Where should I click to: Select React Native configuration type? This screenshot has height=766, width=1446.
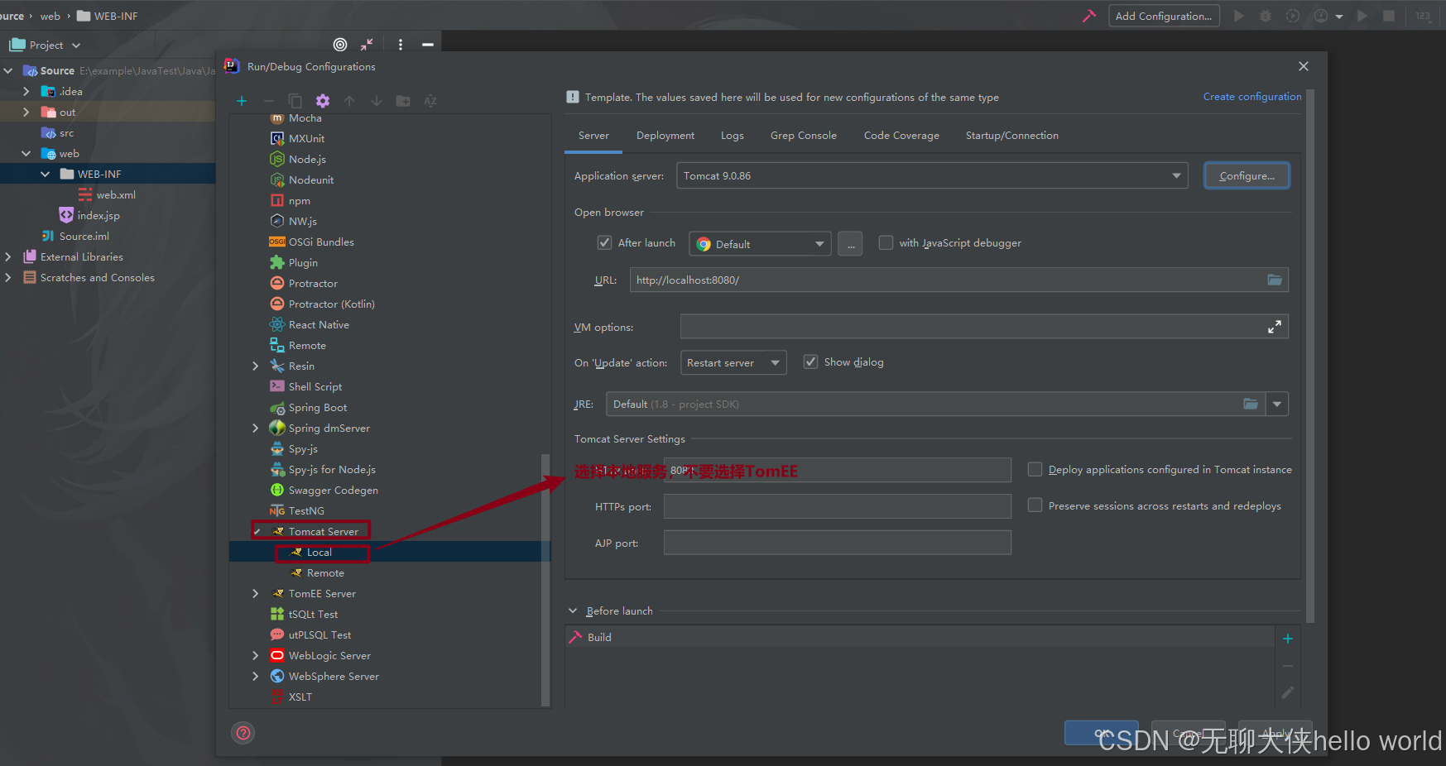click(319, 325)
